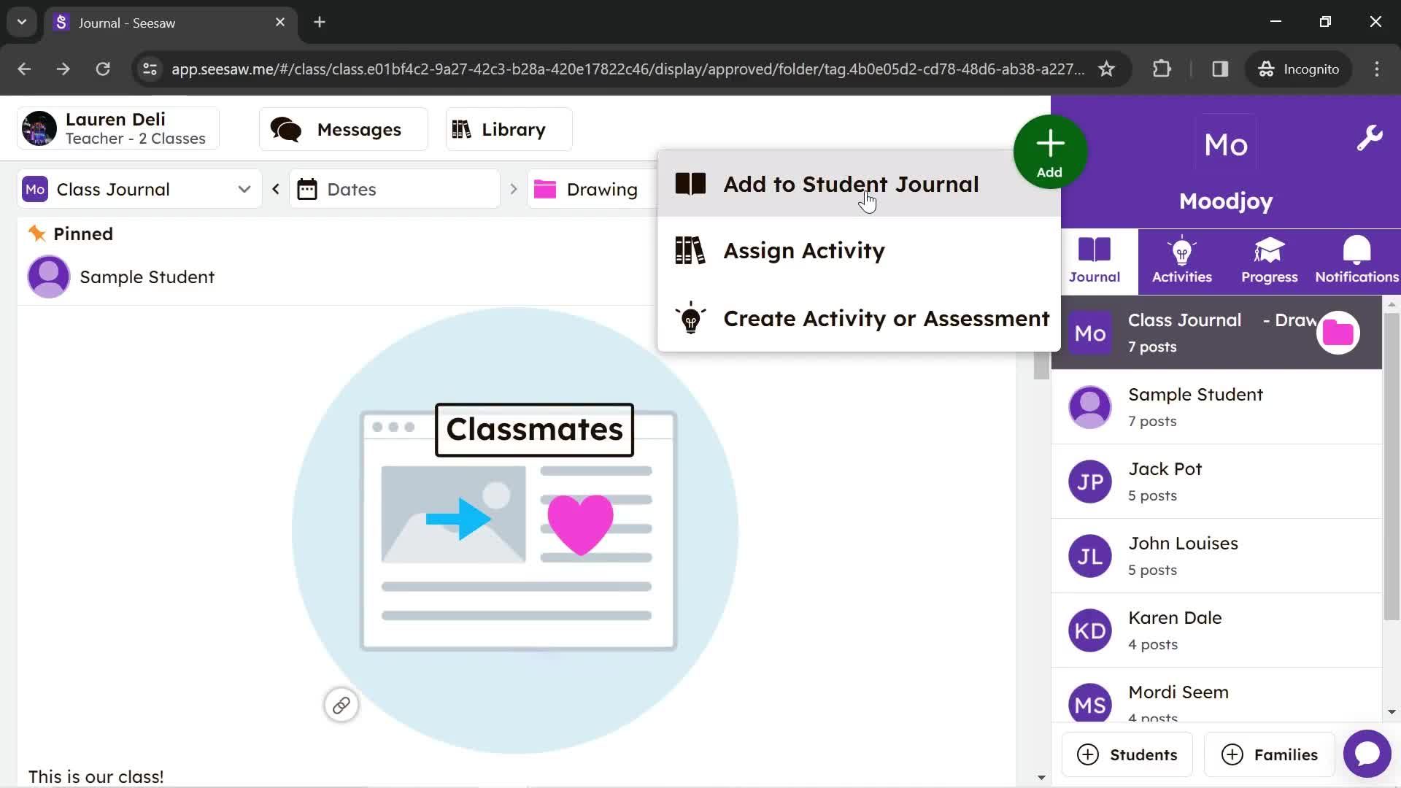The image size is (1401, 788).
Task: Click the Add Students button
Action: pyautogui.click(x=1127, y=754)
